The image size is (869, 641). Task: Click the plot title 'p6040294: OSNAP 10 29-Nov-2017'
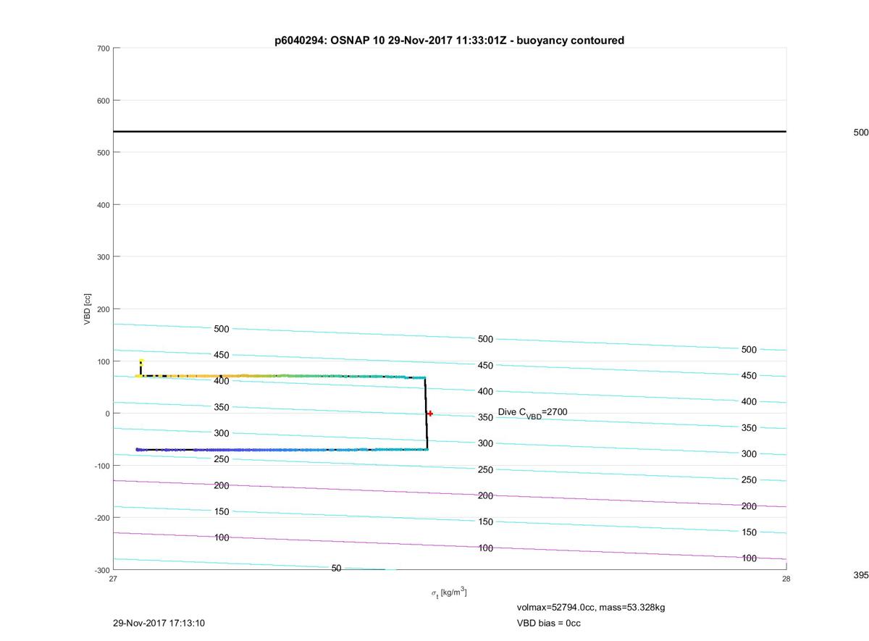tap(449, 41)
